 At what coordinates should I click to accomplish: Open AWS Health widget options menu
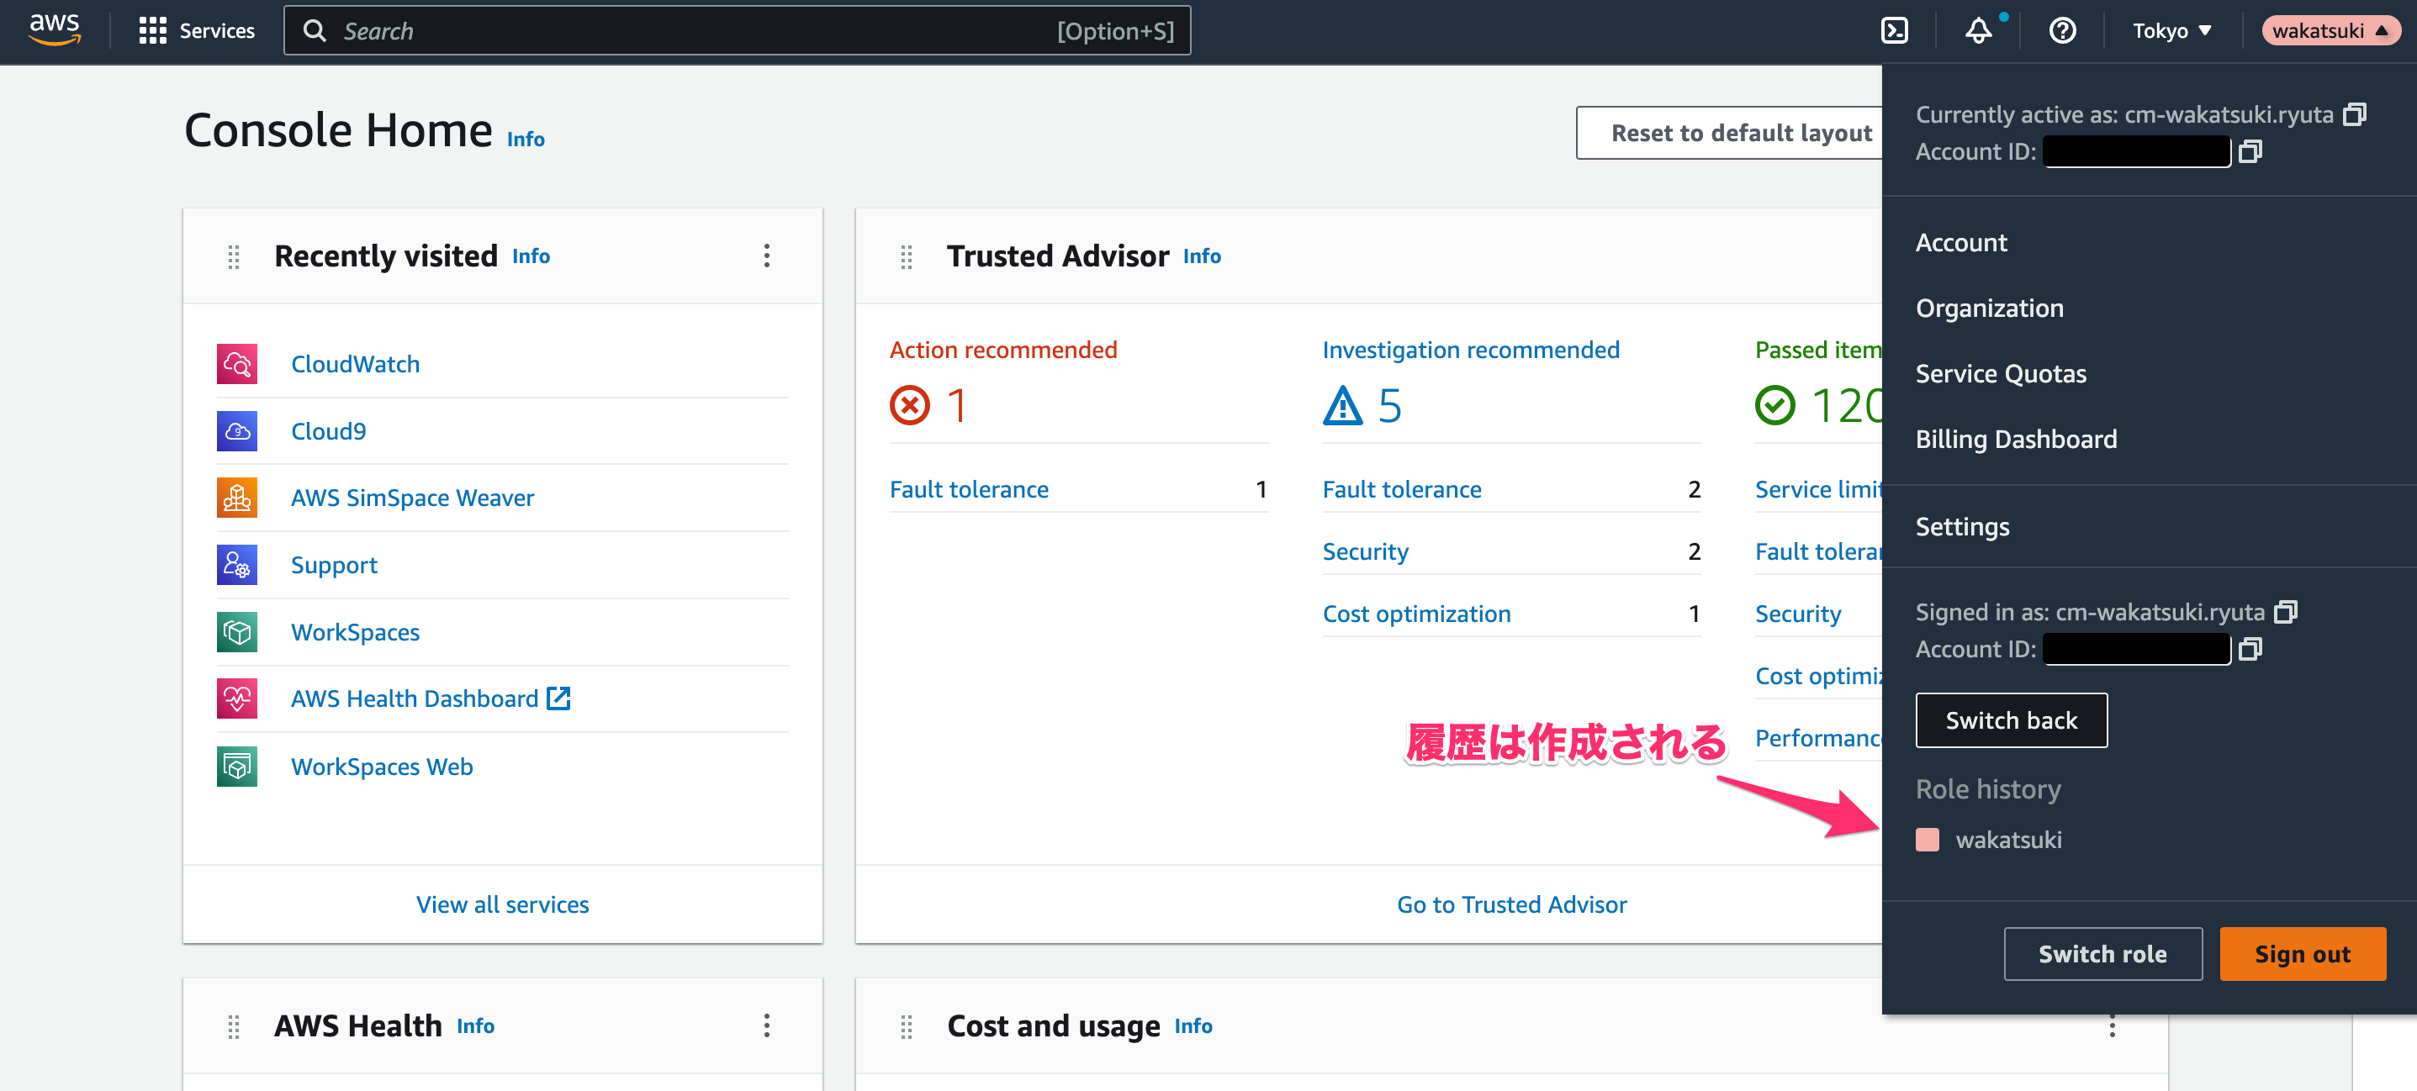click(x=767, y=1025)
